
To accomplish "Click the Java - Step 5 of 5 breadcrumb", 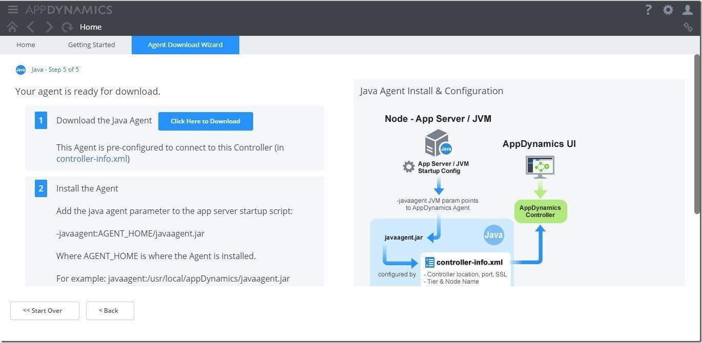I will [x=55, y=70].
